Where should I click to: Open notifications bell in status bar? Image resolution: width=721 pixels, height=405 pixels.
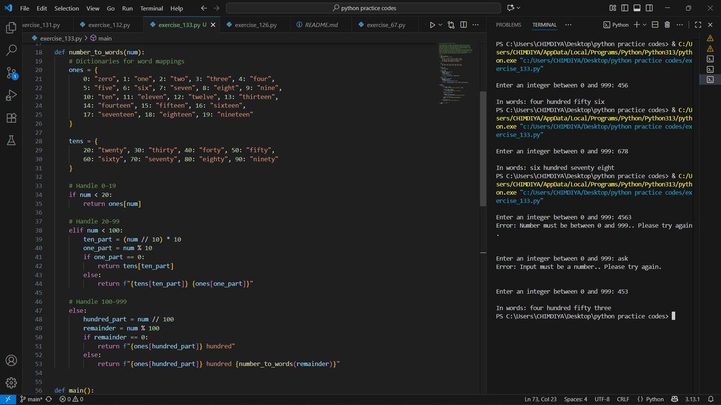click(x=711, y=399)
